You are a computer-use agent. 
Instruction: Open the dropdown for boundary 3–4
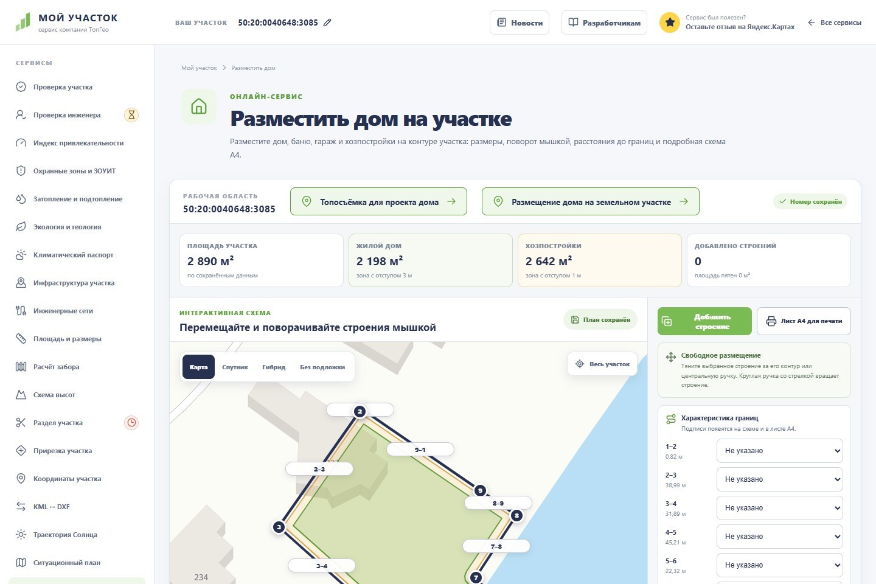[780, 508]
